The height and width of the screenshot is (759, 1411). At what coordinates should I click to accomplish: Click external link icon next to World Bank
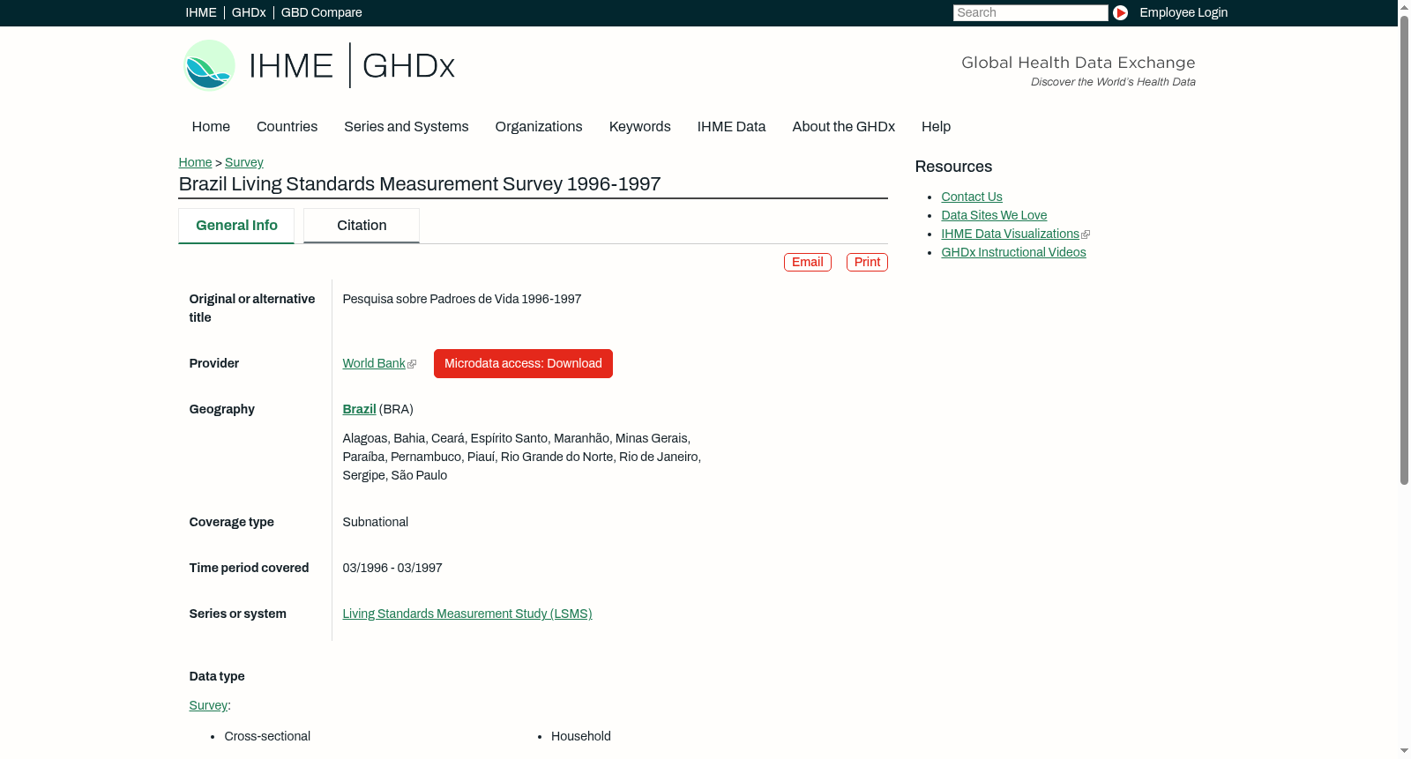[x=412, y=364]
